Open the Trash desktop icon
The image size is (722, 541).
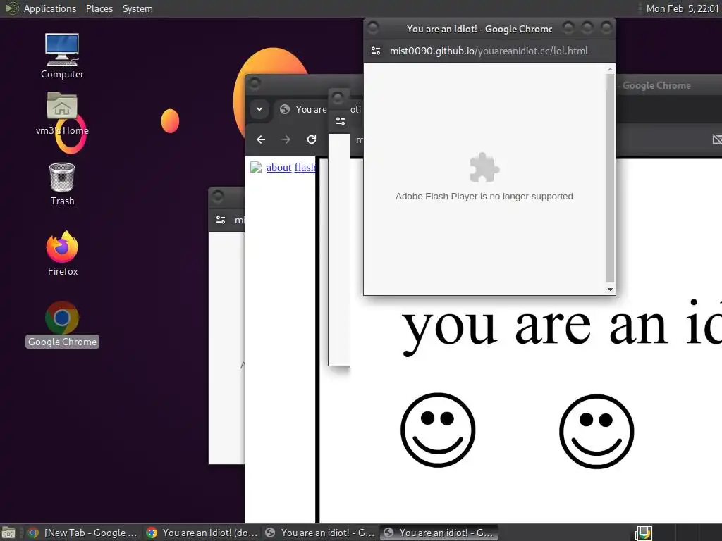coord(62,177)
